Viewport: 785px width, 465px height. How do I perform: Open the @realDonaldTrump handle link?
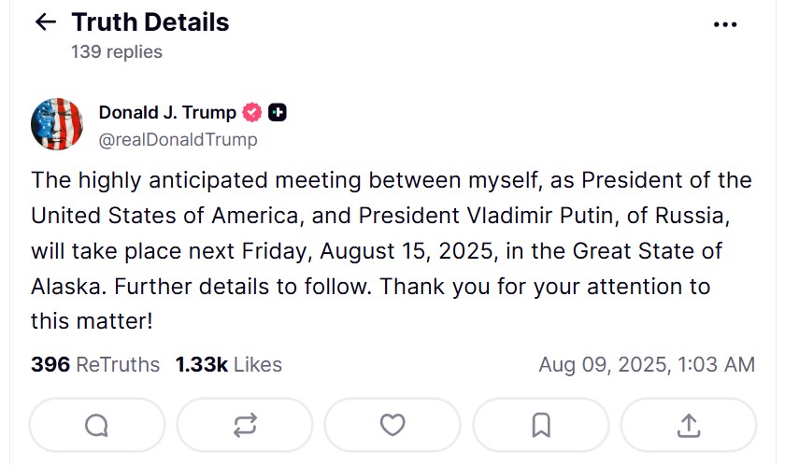tap(178, 140)
